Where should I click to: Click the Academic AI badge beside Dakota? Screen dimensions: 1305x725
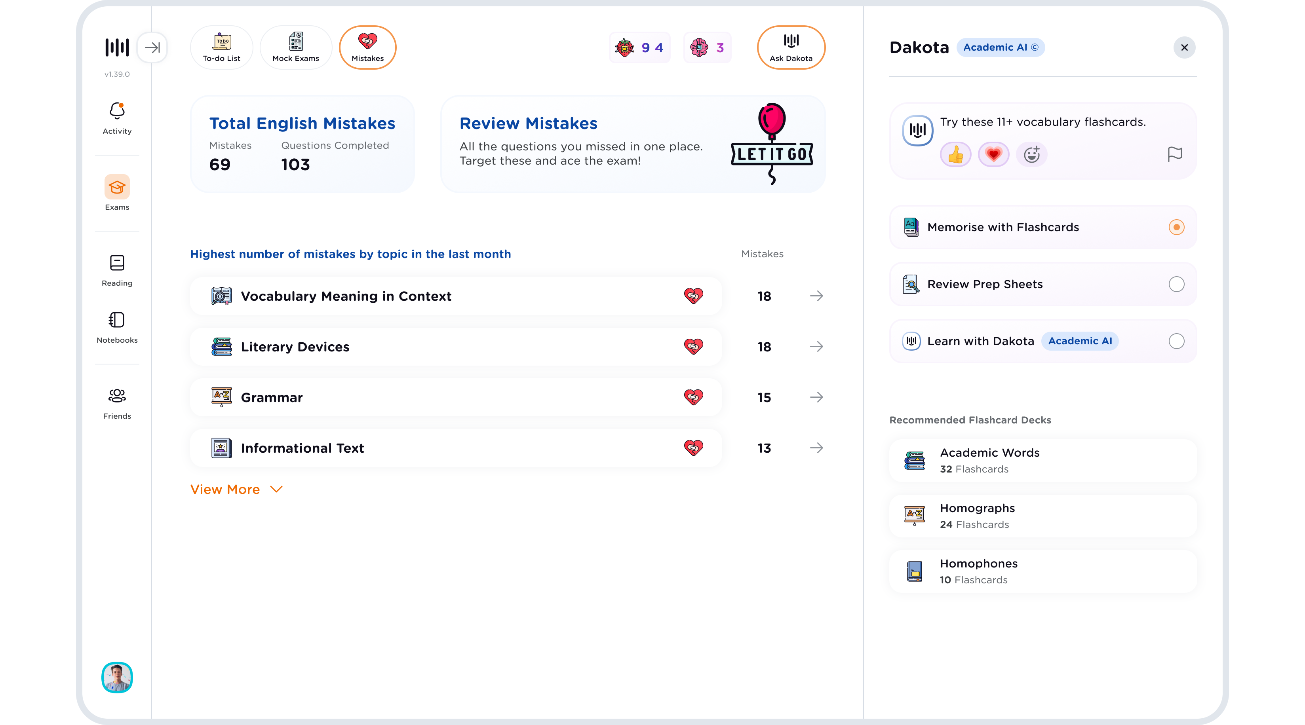point(1001,47)
